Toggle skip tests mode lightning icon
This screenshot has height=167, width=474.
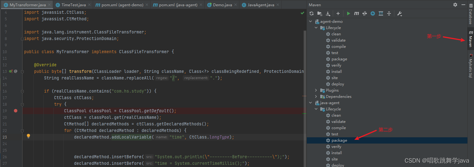point(373,13)
